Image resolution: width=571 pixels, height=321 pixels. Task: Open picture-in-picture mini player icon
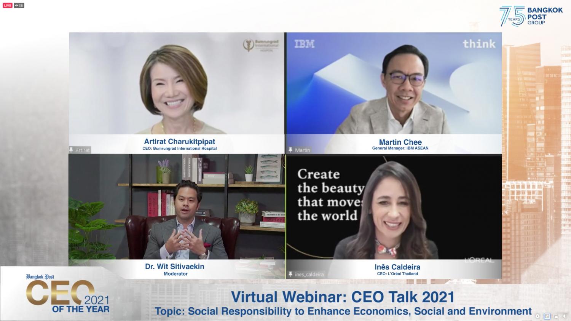tap(556, 316)
